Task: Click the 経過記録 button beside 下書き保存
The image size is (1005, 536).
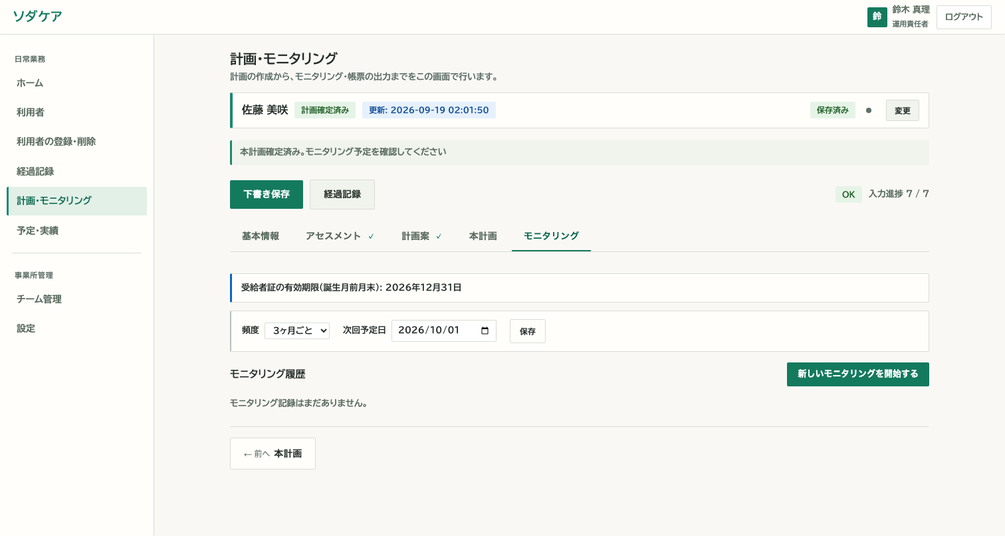Action: 342,194
